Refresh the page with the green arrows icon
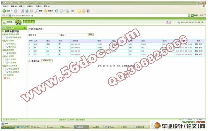Viewport: 208px width, 131px height. click(x=27, y=11)
